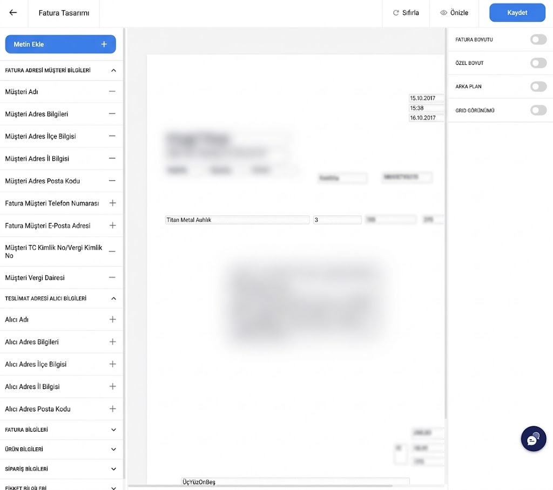
Task: Go back using the arrow icon
Action: pos(13,13)
